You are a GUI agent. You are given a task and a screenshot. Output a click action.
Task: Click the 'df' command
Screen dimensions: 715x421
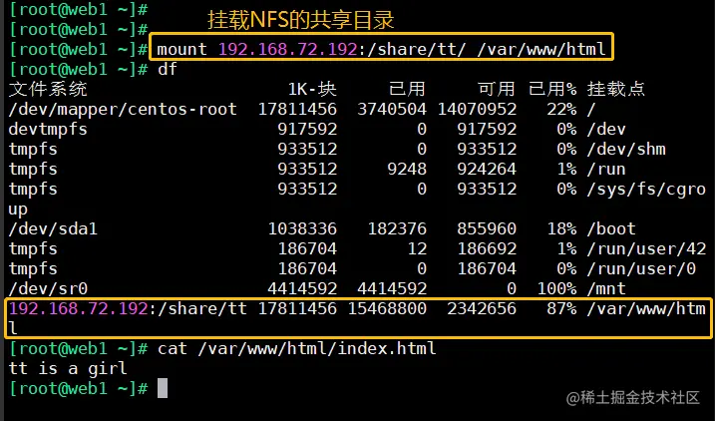click(x=167, y=69)
